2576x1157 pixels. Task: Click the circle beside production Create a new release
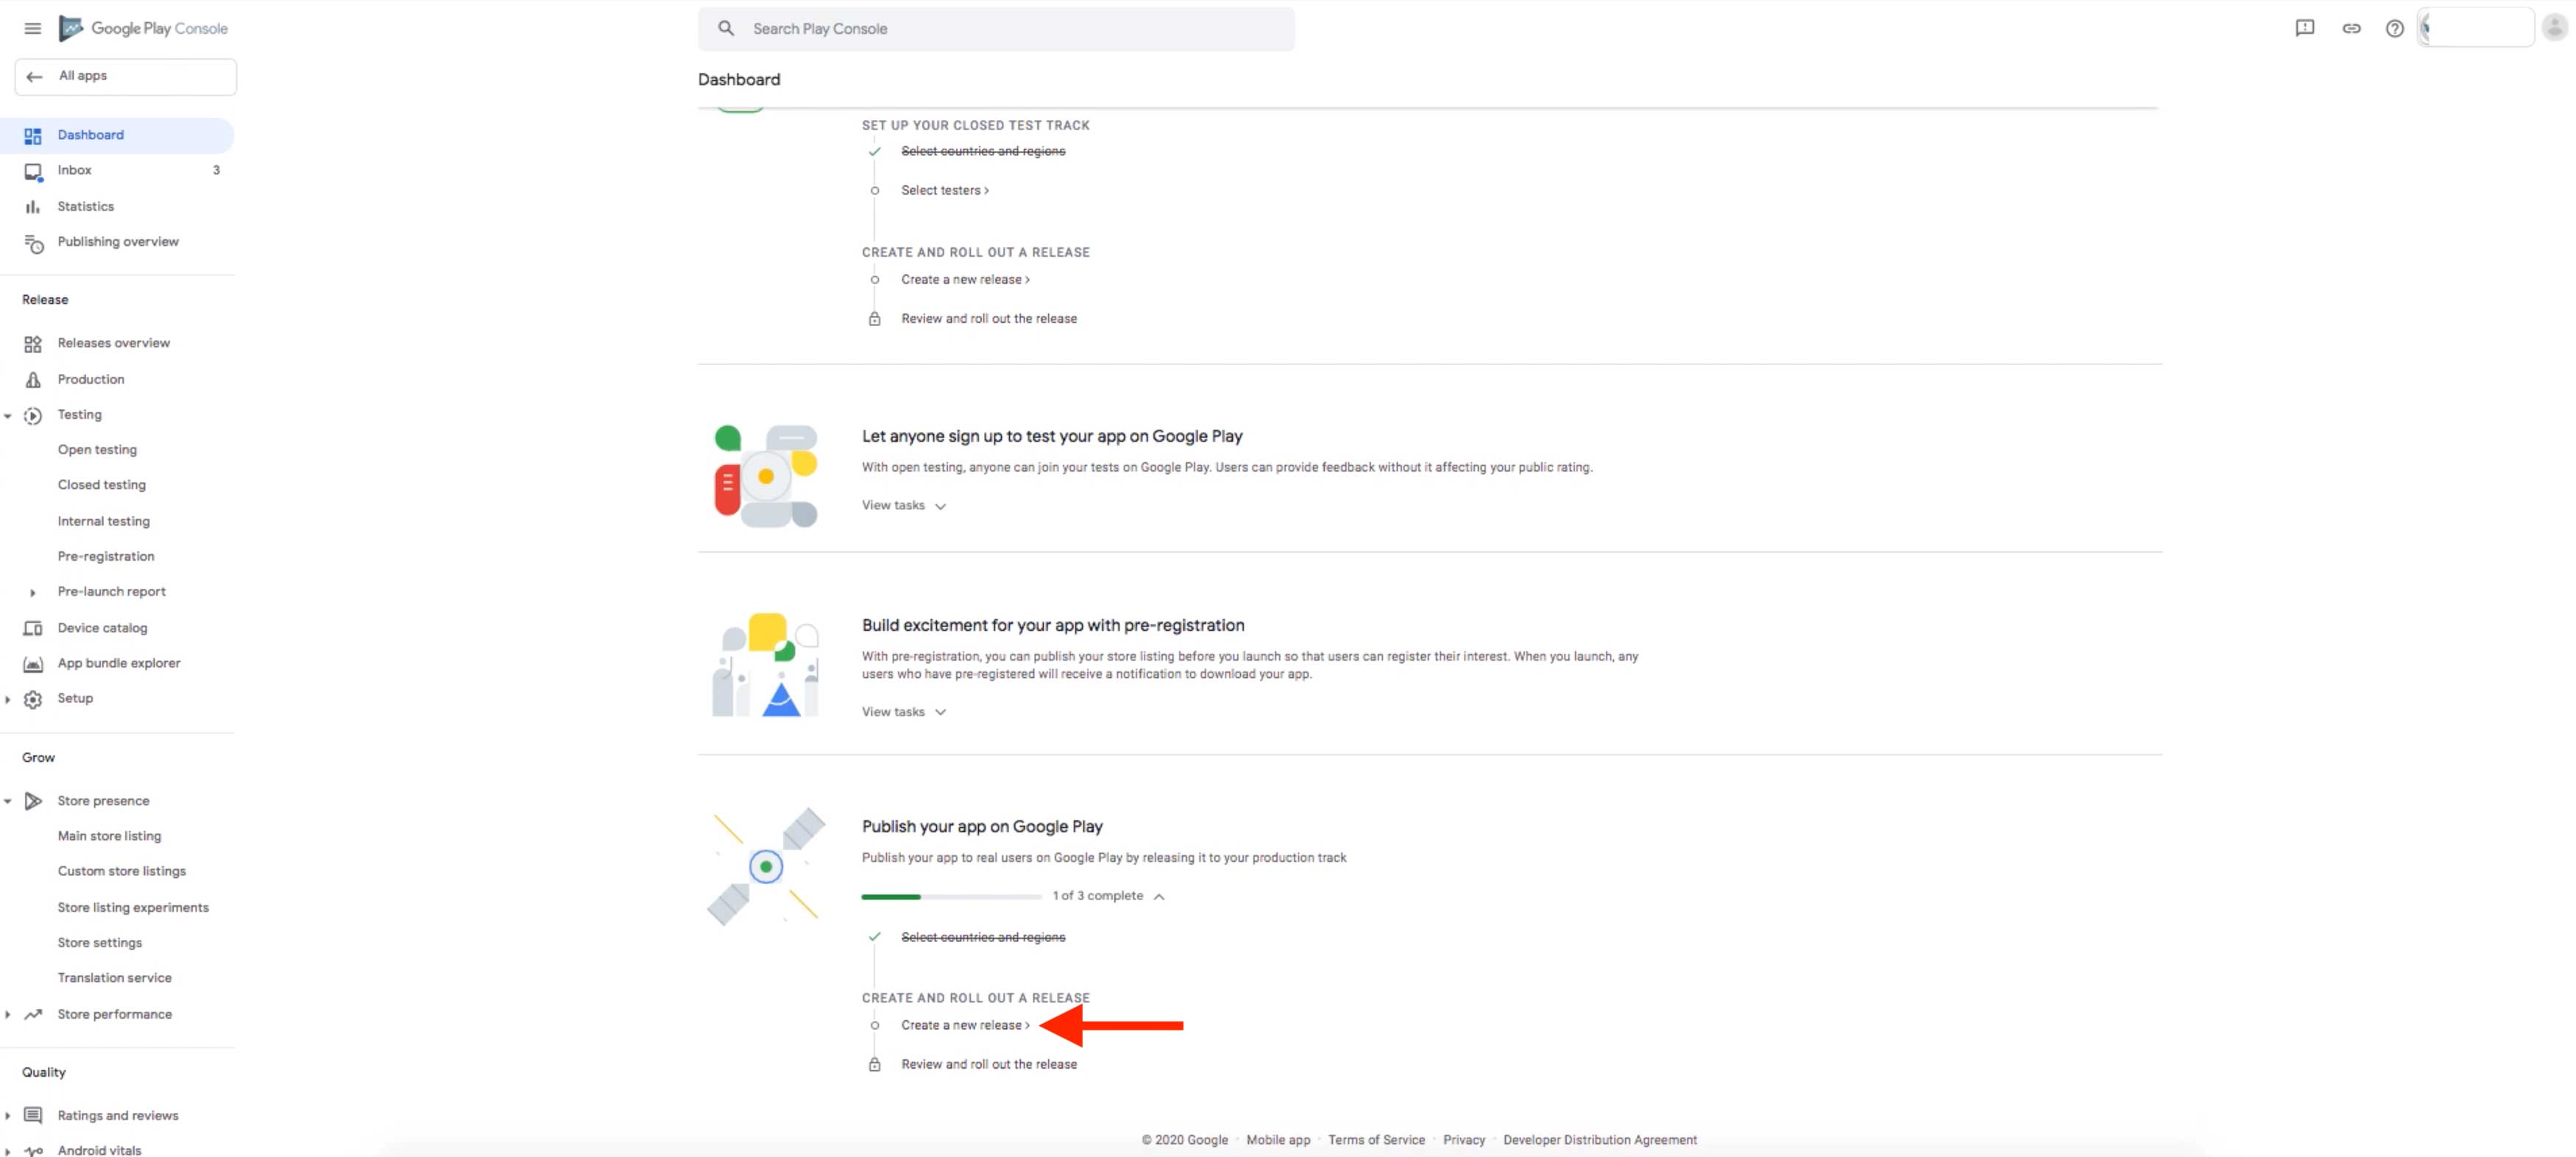(x=875, y=1025)
